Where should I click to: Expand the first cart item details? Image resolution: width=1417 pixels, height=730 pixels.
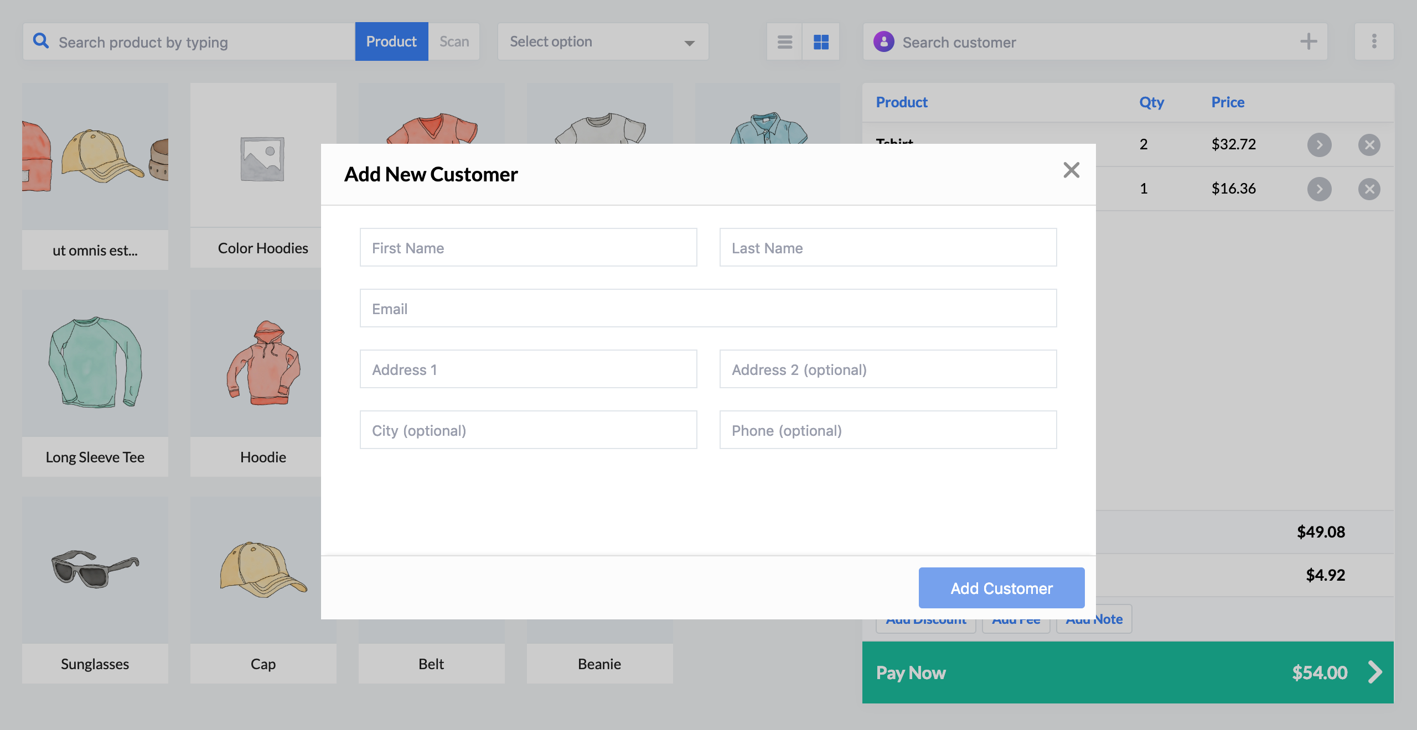(1319, 145)
